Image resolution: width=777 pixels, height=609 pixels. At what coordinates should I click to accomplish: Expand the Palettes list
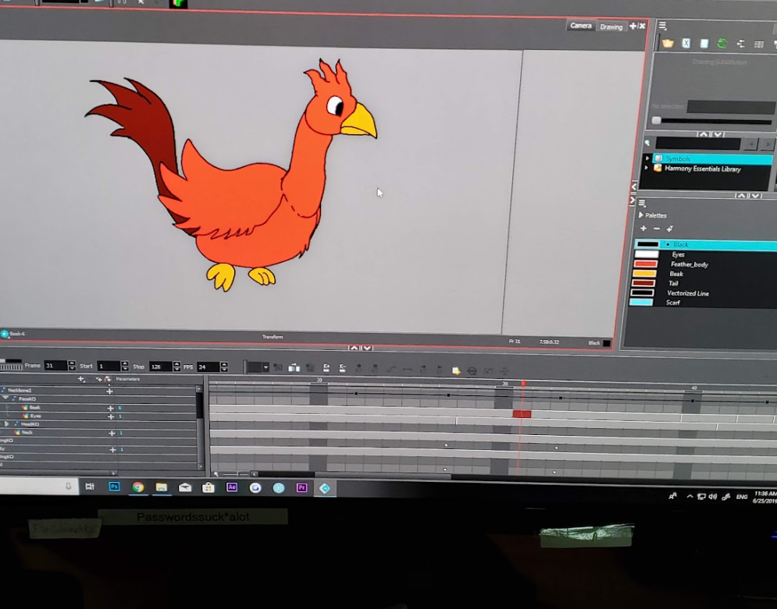(640, 215)
